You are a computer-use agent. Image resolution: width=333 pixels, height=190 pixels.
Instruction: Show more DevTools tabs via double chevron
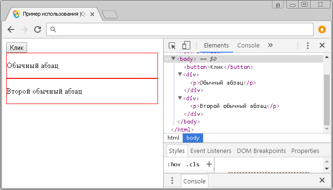270,45
